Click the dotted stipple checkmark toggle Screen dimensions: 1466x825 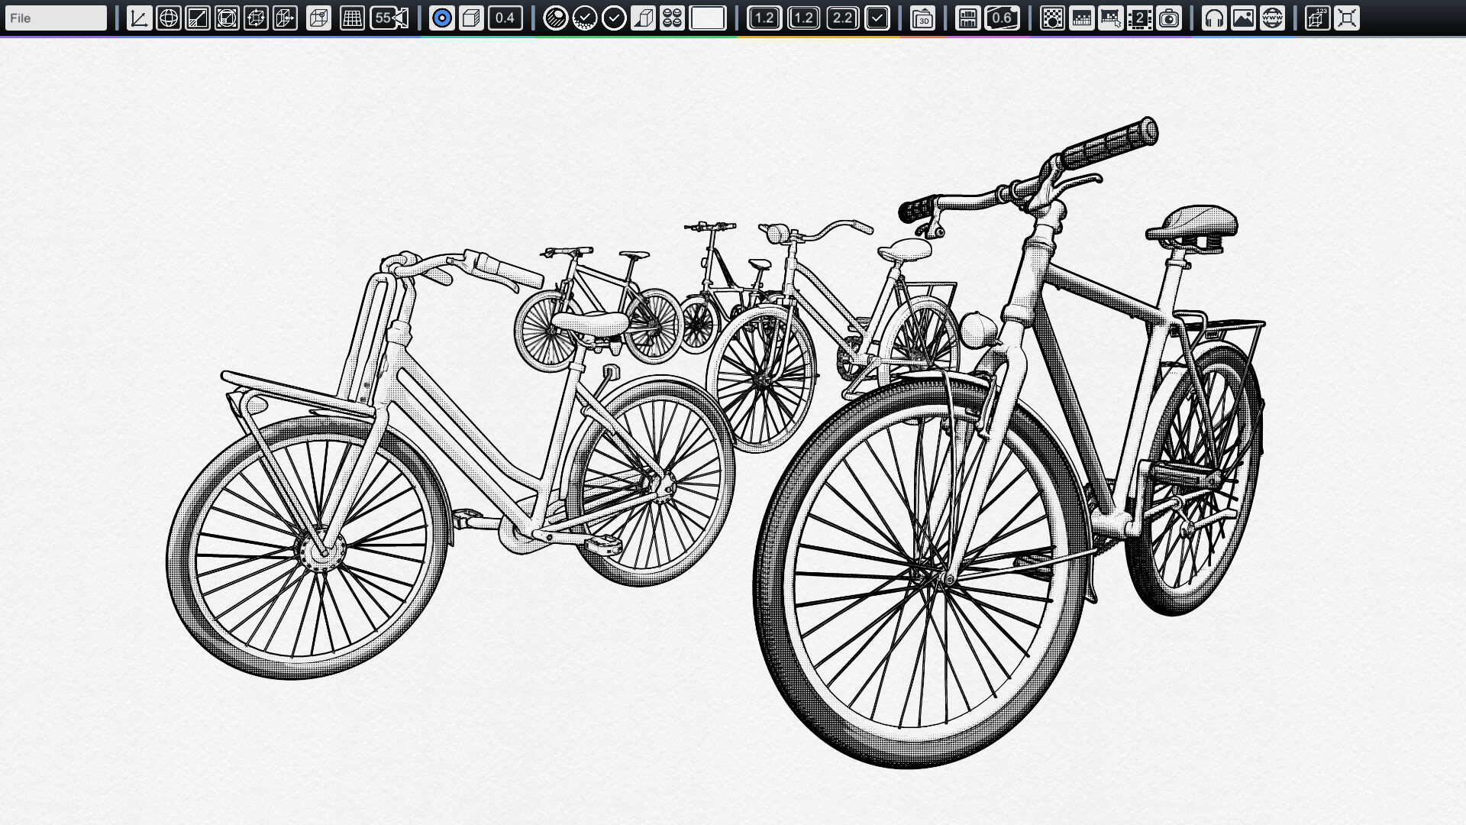[x=583, y=18]
